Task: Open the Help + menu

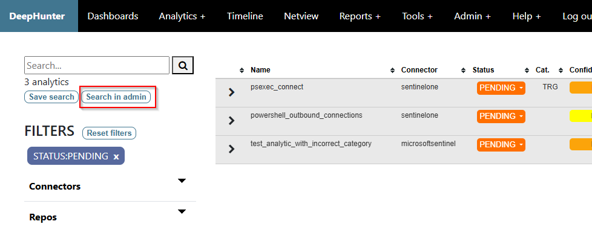Action: pyautogui.click(x=527, y=16)
